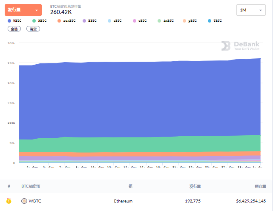Viewport: 273px width, 211px height.
Task: Click the gold rank medal icon
Action: coord(9,201)
